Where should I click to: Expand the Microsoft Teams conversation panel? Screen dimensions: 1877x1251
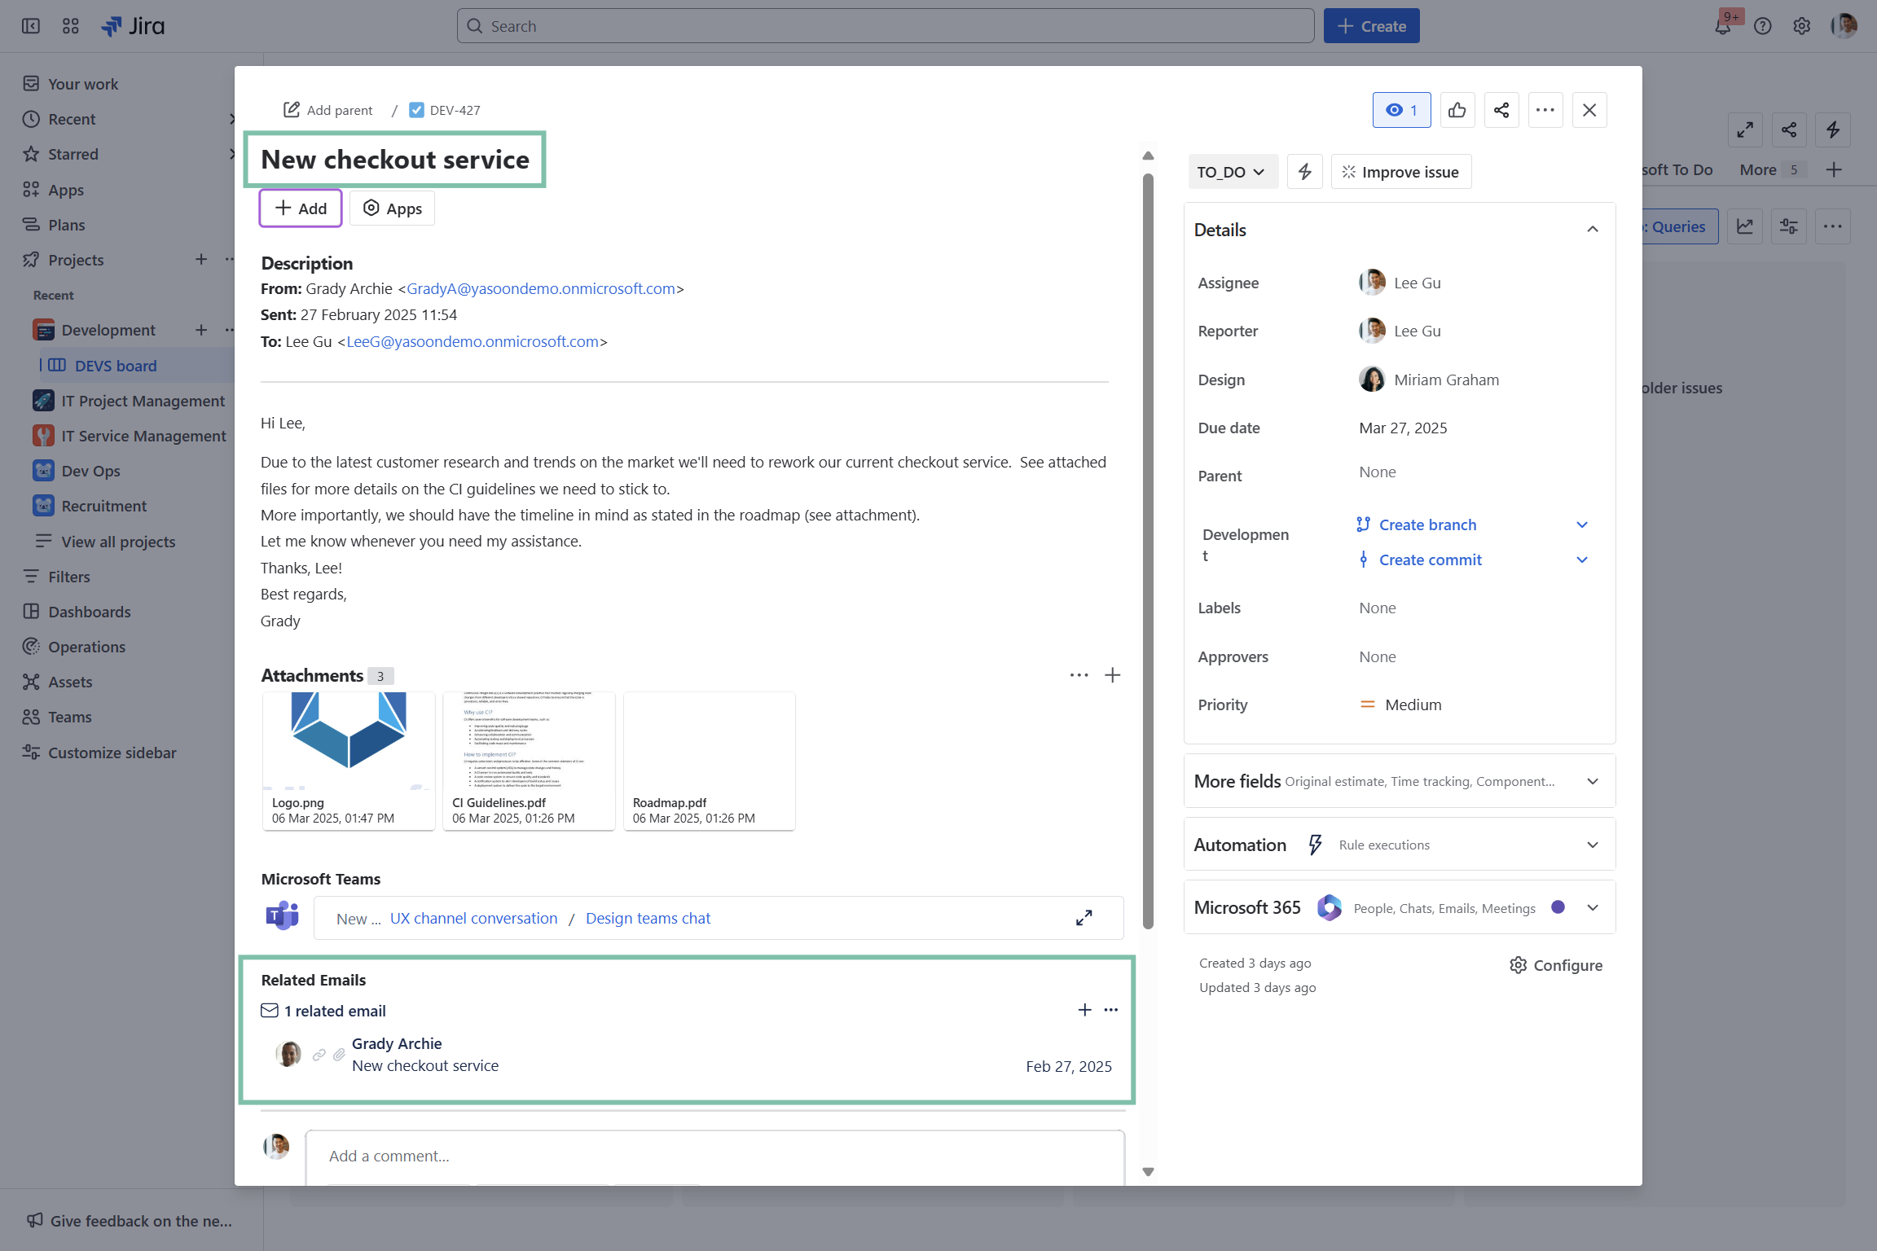pyautogui.click(x=1084, y=918)
